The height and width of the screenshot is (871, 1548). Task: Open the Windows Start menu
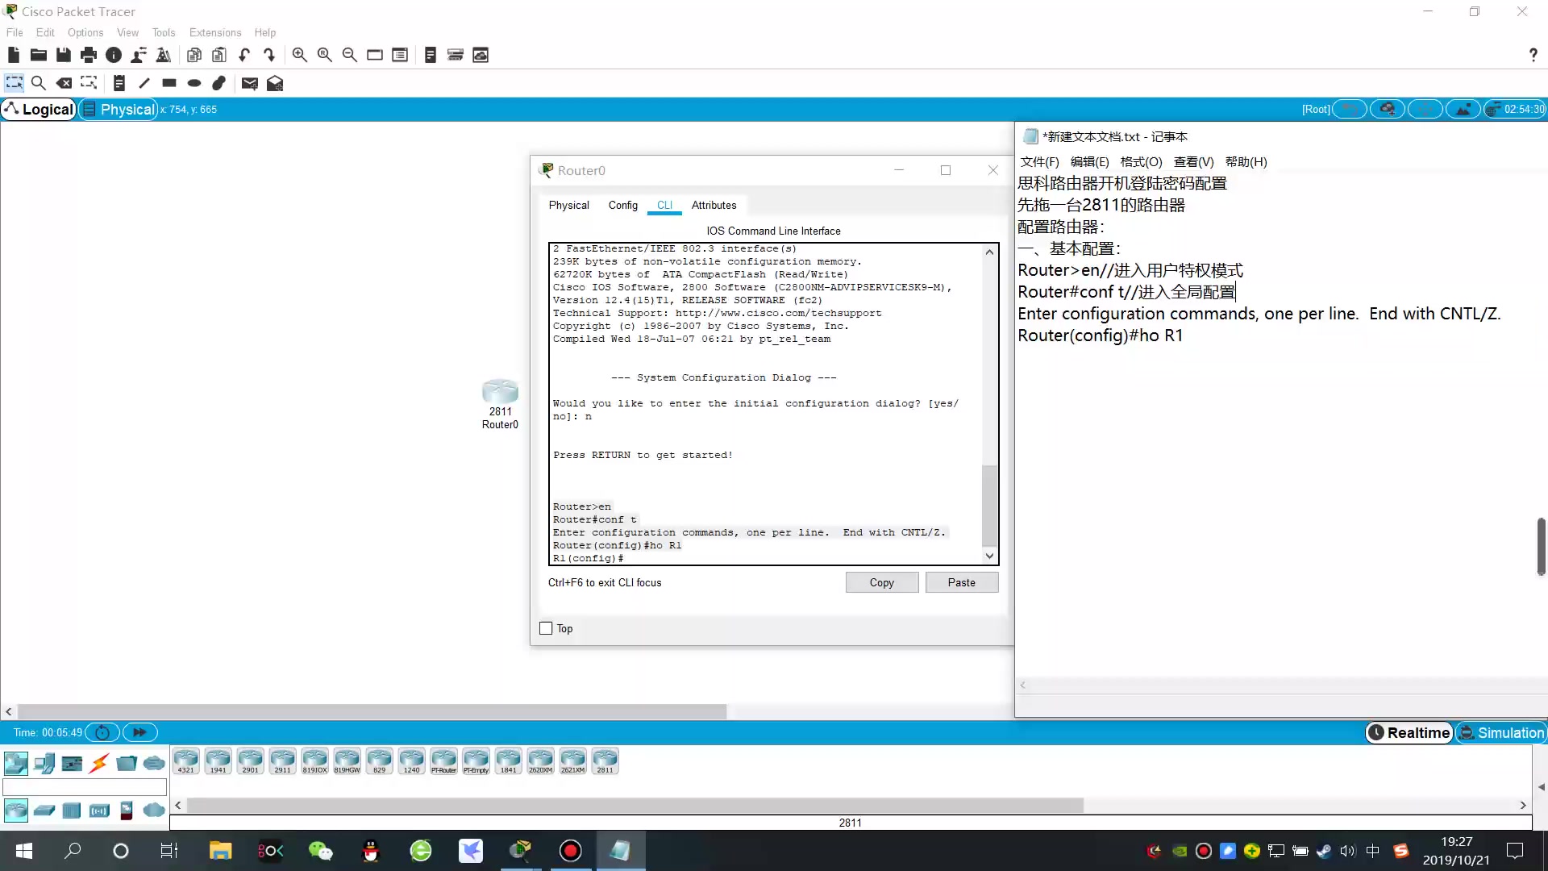click(x=24, y=850)
